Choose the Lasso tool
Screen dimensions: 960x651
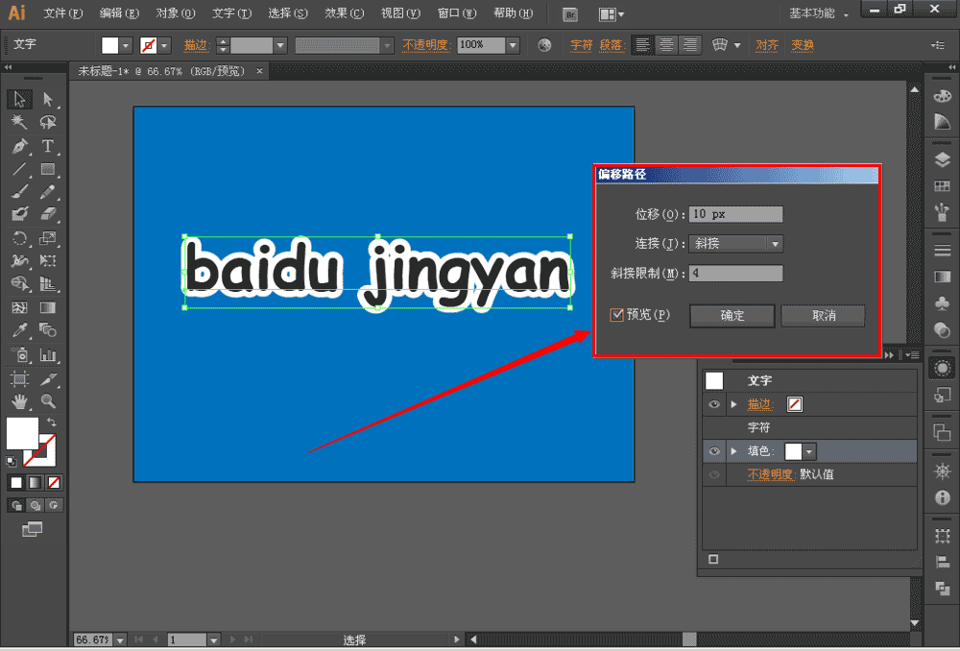click(48, 123)
